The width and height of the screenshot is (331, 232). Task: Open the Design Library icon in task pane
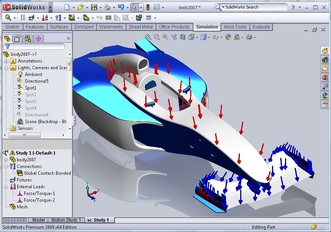[x=325, y=59]
